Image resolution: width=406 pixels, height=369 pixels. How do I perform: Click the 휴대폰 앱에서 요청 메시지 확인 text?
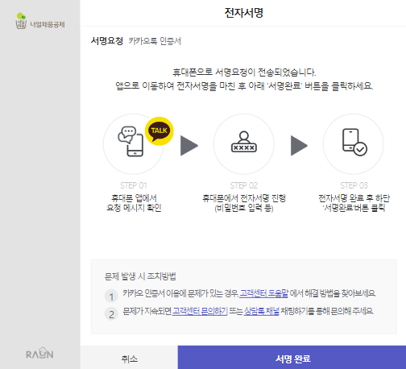pyautogui.click(x=134, y=203)
